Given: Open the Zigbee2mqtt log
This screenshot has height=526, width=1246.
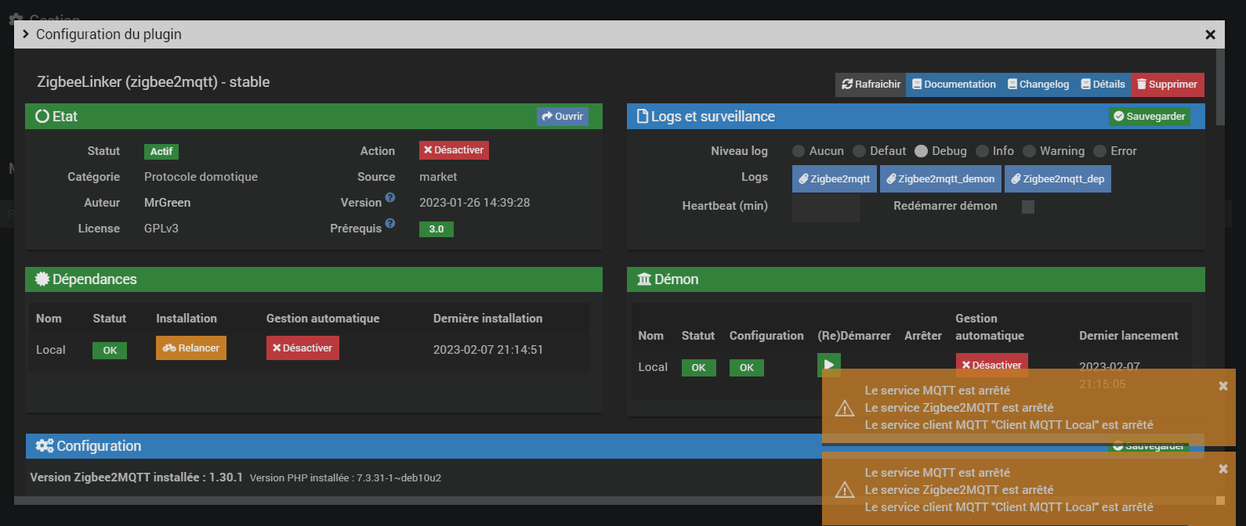Looking at the screenshot, I should tap(835, 178).
